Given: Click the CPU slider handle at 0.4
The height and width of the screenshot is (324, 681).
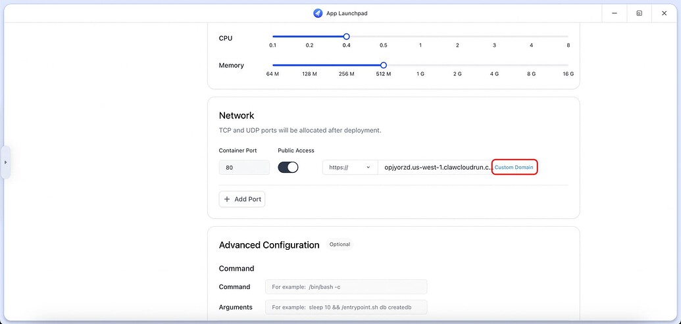Looking at the screenshot, I should [x=346, y=36].
